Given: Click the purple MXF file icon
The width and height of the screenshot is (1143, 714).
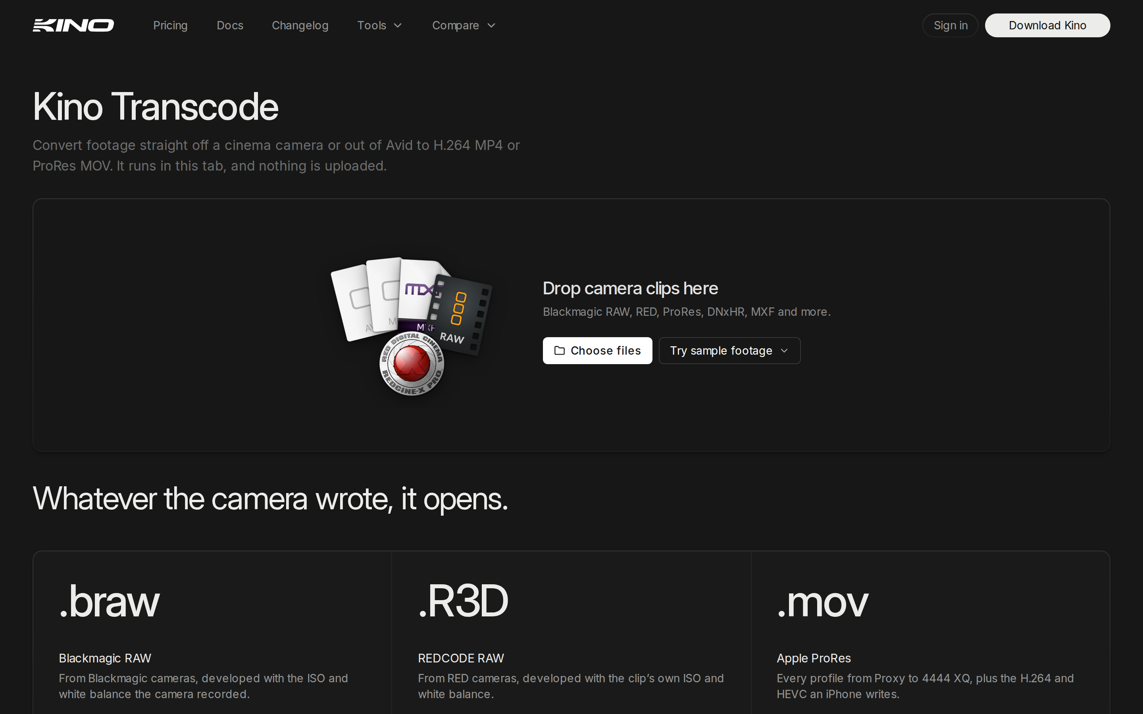Looking at the screenshot, I should point(418,295).
